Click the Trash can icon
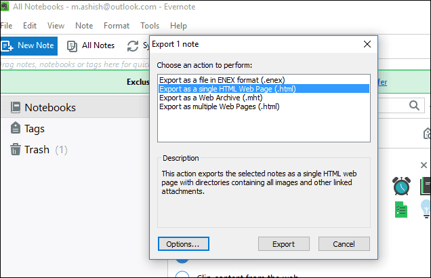Viewport: 431px width, 278px height. (16, 149)
